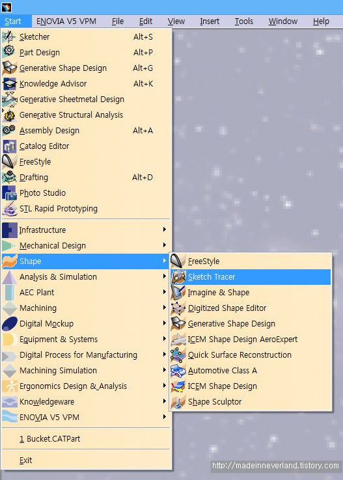Viewport: 343px width, 480px height.
Task: Open the Window menu
Action: pos(283,21)
